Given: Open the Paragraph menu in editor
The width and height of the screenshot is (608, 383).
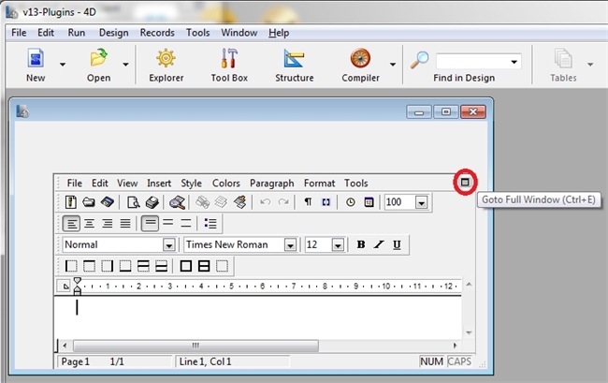Looking at the screenshot, I should point(271,184).
